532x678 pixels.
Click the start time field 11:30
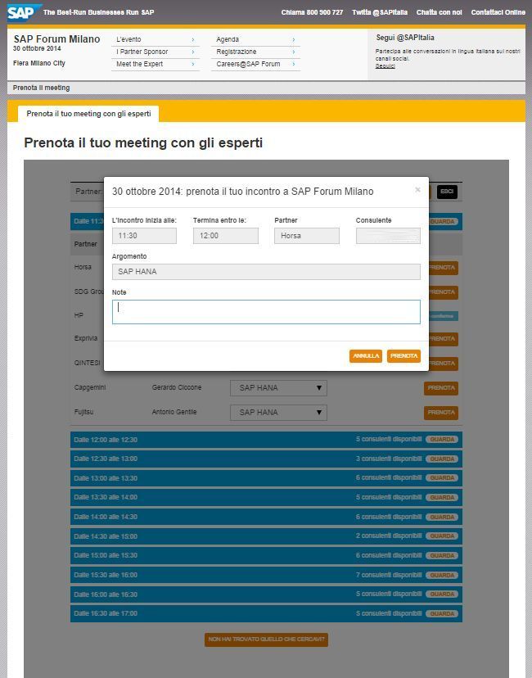(144, 236)
